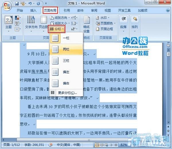Open 稿纸设置 manuscript paper settings
Image resolution: width=172 pixels, height=149 pixels.
coord(87,24)
